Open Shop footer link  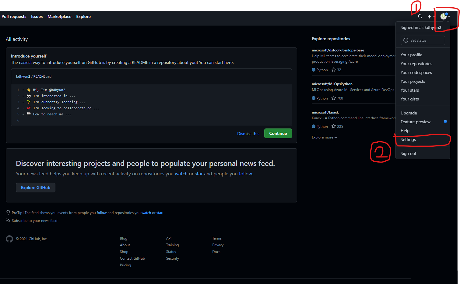124,252
